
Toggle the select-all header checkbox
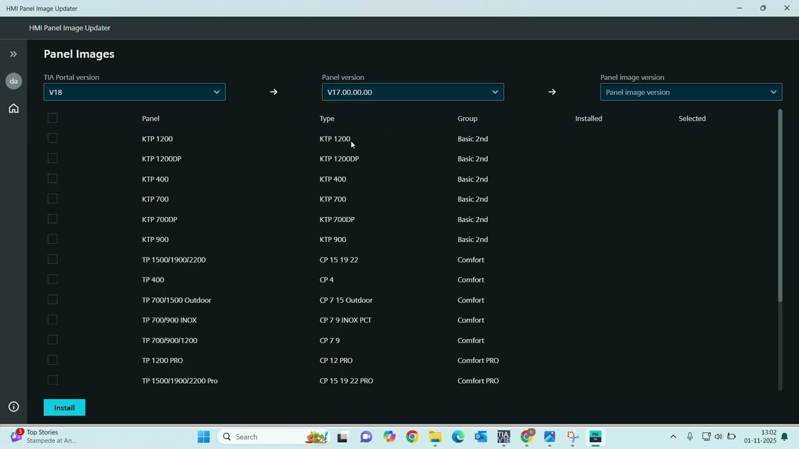pos(52,118)
